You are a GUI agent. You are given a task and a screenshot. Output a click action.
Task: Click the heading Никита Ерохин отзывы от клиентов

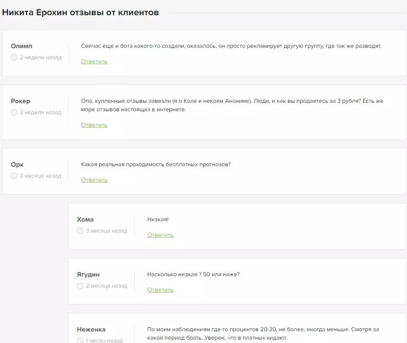[x=80, y=12]
